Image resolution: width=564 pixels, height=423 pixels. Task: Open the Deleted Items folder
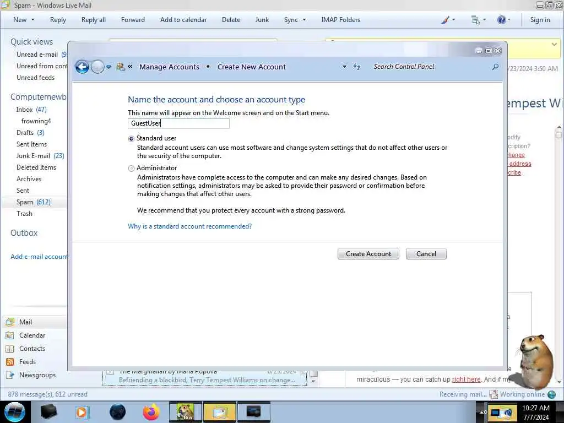coord(36,167)
